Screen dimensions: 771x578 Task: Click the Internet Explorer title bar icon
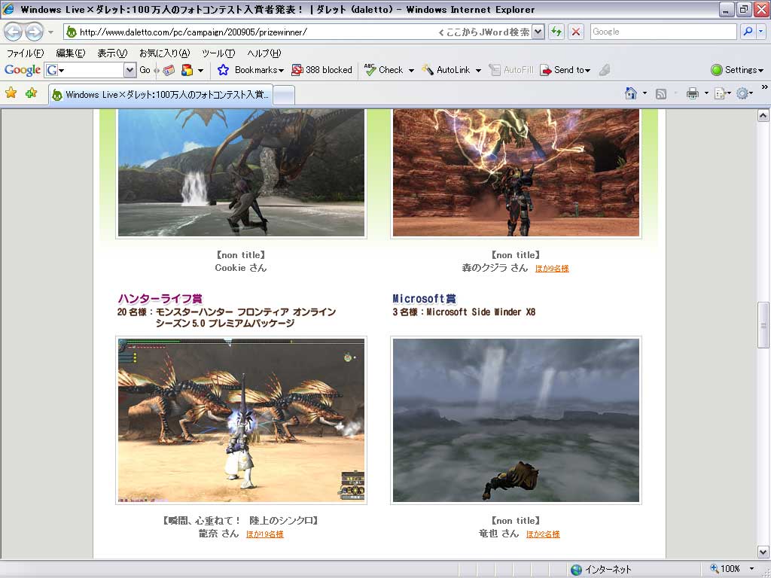pyautogui.click(x=8, y=9)
